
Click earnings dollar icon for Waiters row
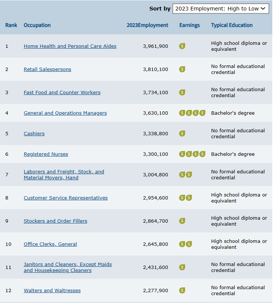[x=182, y=290]
